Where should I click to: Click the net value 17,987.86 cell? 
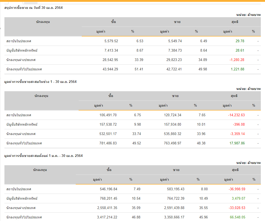click(236, 143)
